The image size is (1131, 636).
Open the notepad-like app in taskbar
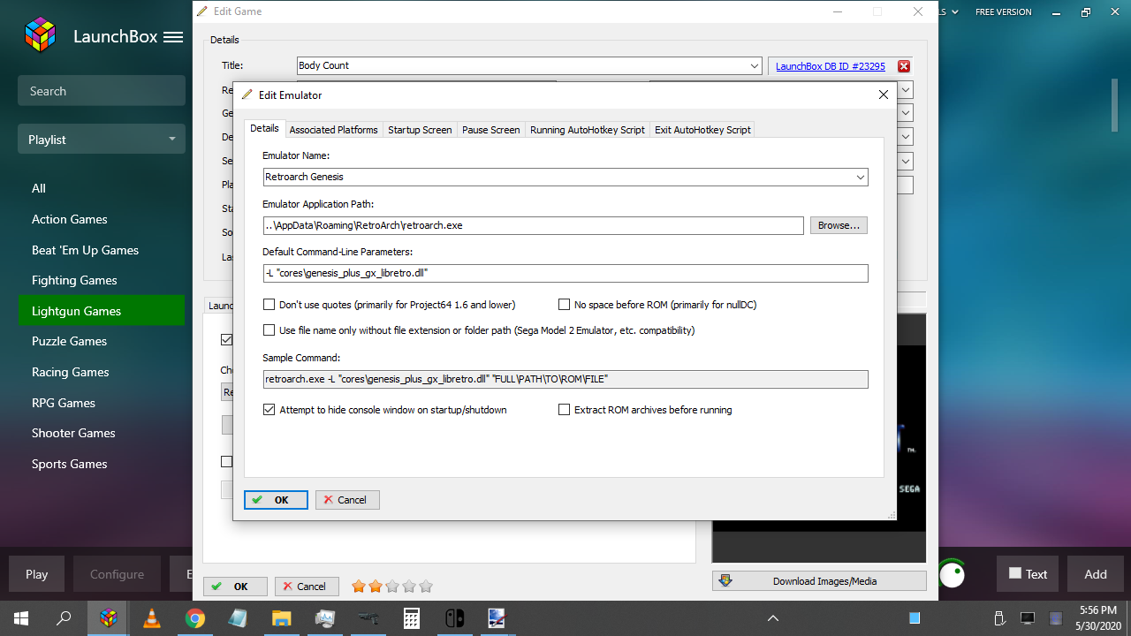coord(239,618)
